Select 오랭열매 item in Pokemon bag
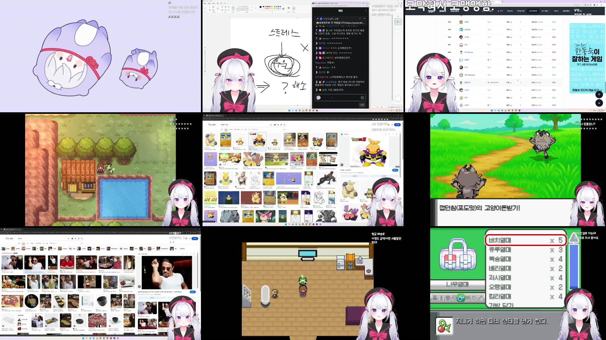The image size is (606, 340). [x=525, y=287]
